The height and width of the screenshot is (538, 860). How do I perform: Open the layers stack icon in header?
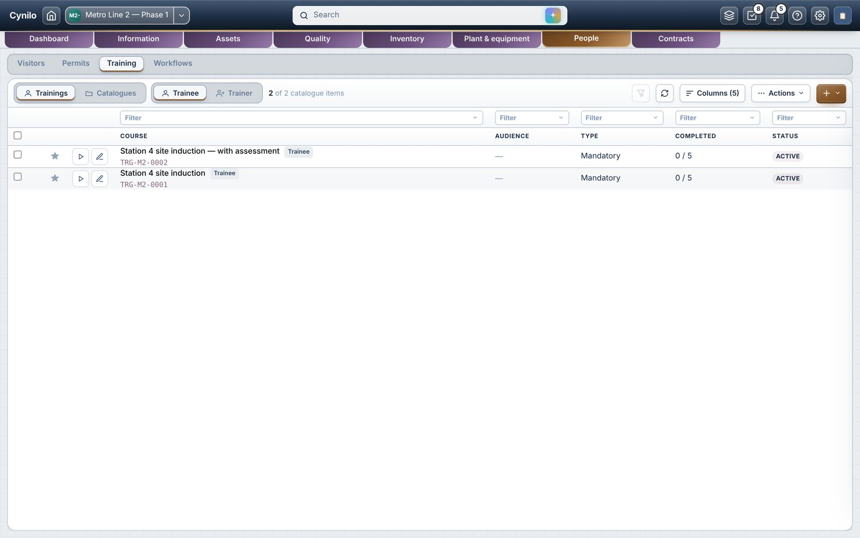tap(729, 16)
